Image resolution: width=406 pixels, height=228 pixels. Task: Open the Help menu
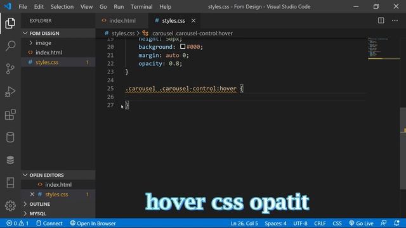(165, 7)
